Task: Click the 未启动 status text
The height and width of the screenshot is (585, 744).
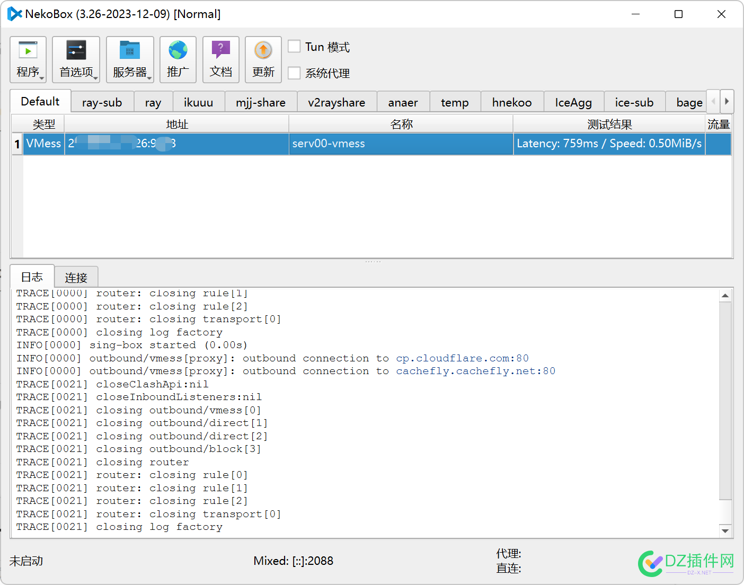Action: tap(26, 561)
